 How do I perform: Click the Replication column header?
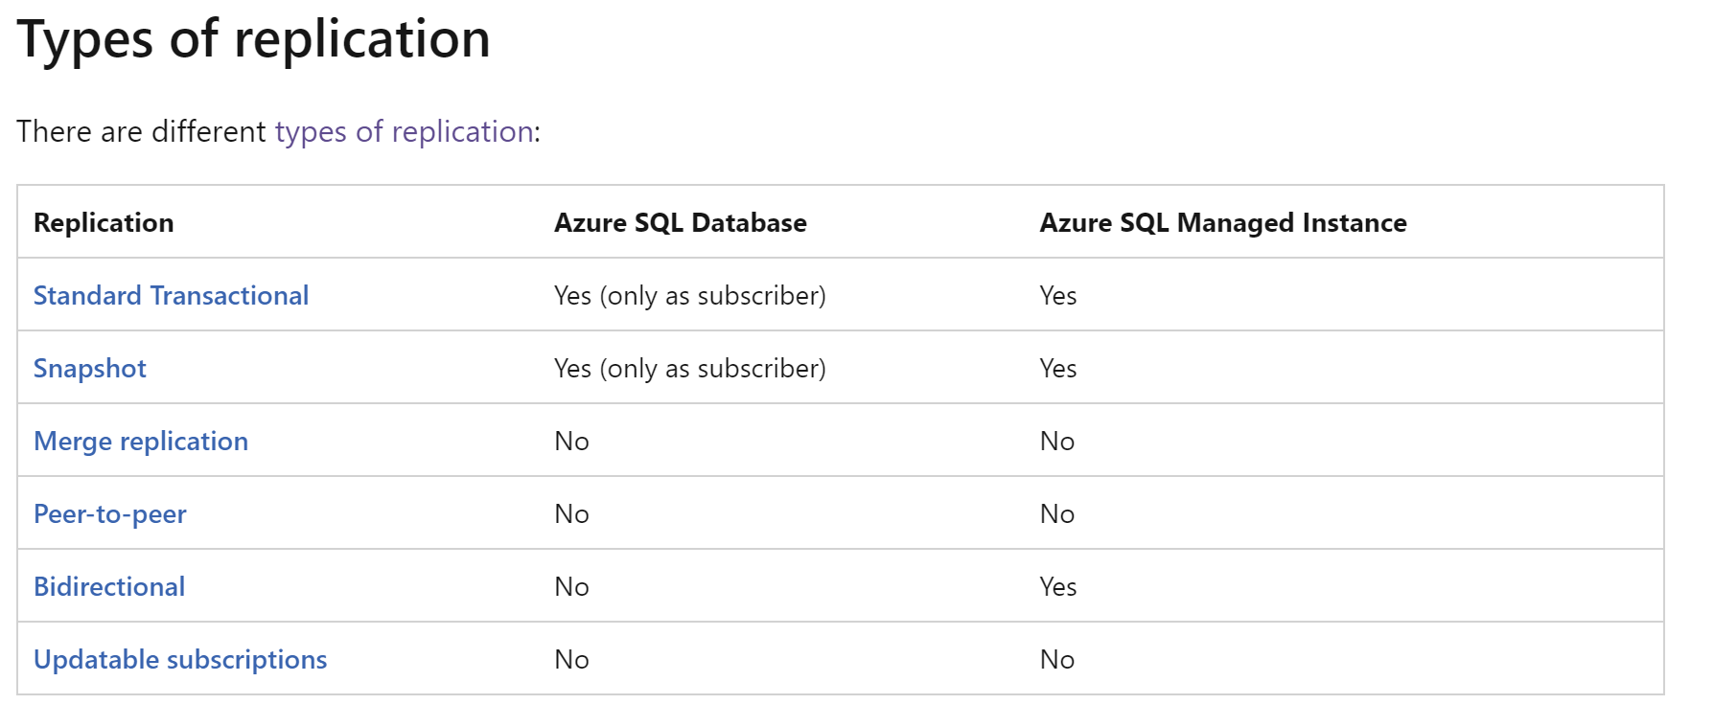pyautogui.click(x=104, y=223)
